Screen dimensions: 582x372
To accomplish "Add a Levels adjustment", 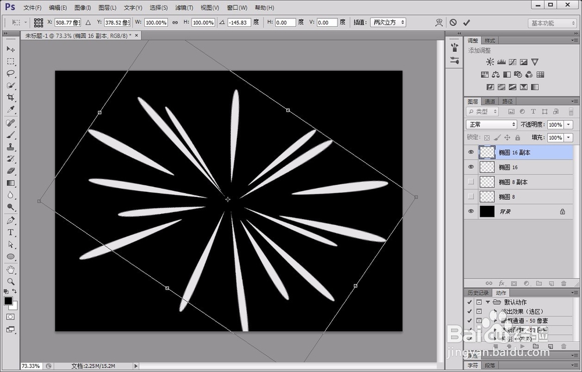I will 502,62.
